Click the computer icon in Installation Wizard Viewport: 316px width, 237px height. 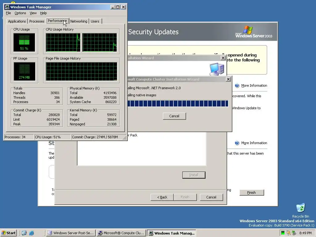pos(217,69)
